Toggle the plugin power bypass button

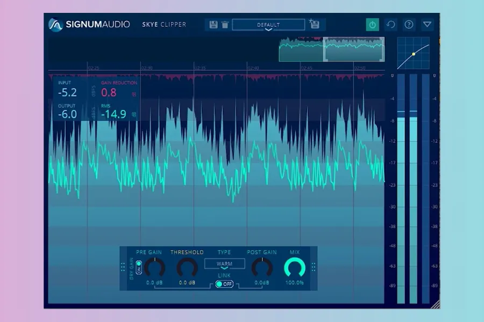(x=372, y=25)
